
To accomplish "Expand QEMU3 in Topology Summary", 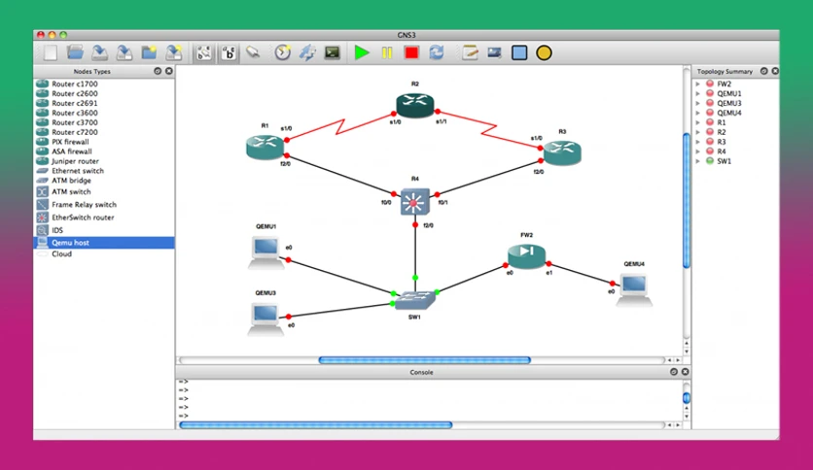I will point(698,103).
